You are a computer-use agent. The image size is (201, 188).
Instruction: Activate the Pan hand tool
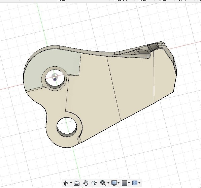86,183
